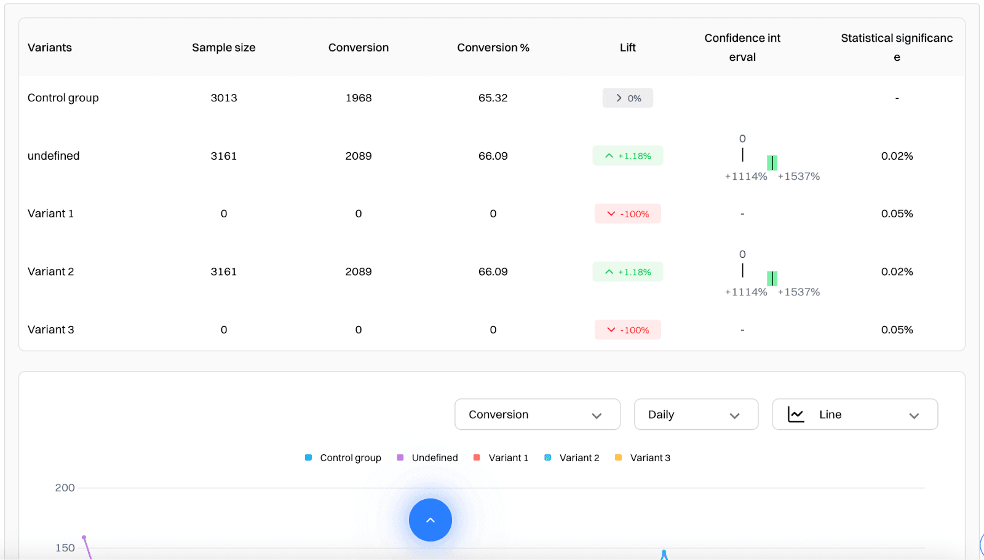Image resolution: width=984 pixels, height=560 pixels.
Task: Click the line chart icon beside the Line selector
Action: pyautogui.click(x=796, y=414)
